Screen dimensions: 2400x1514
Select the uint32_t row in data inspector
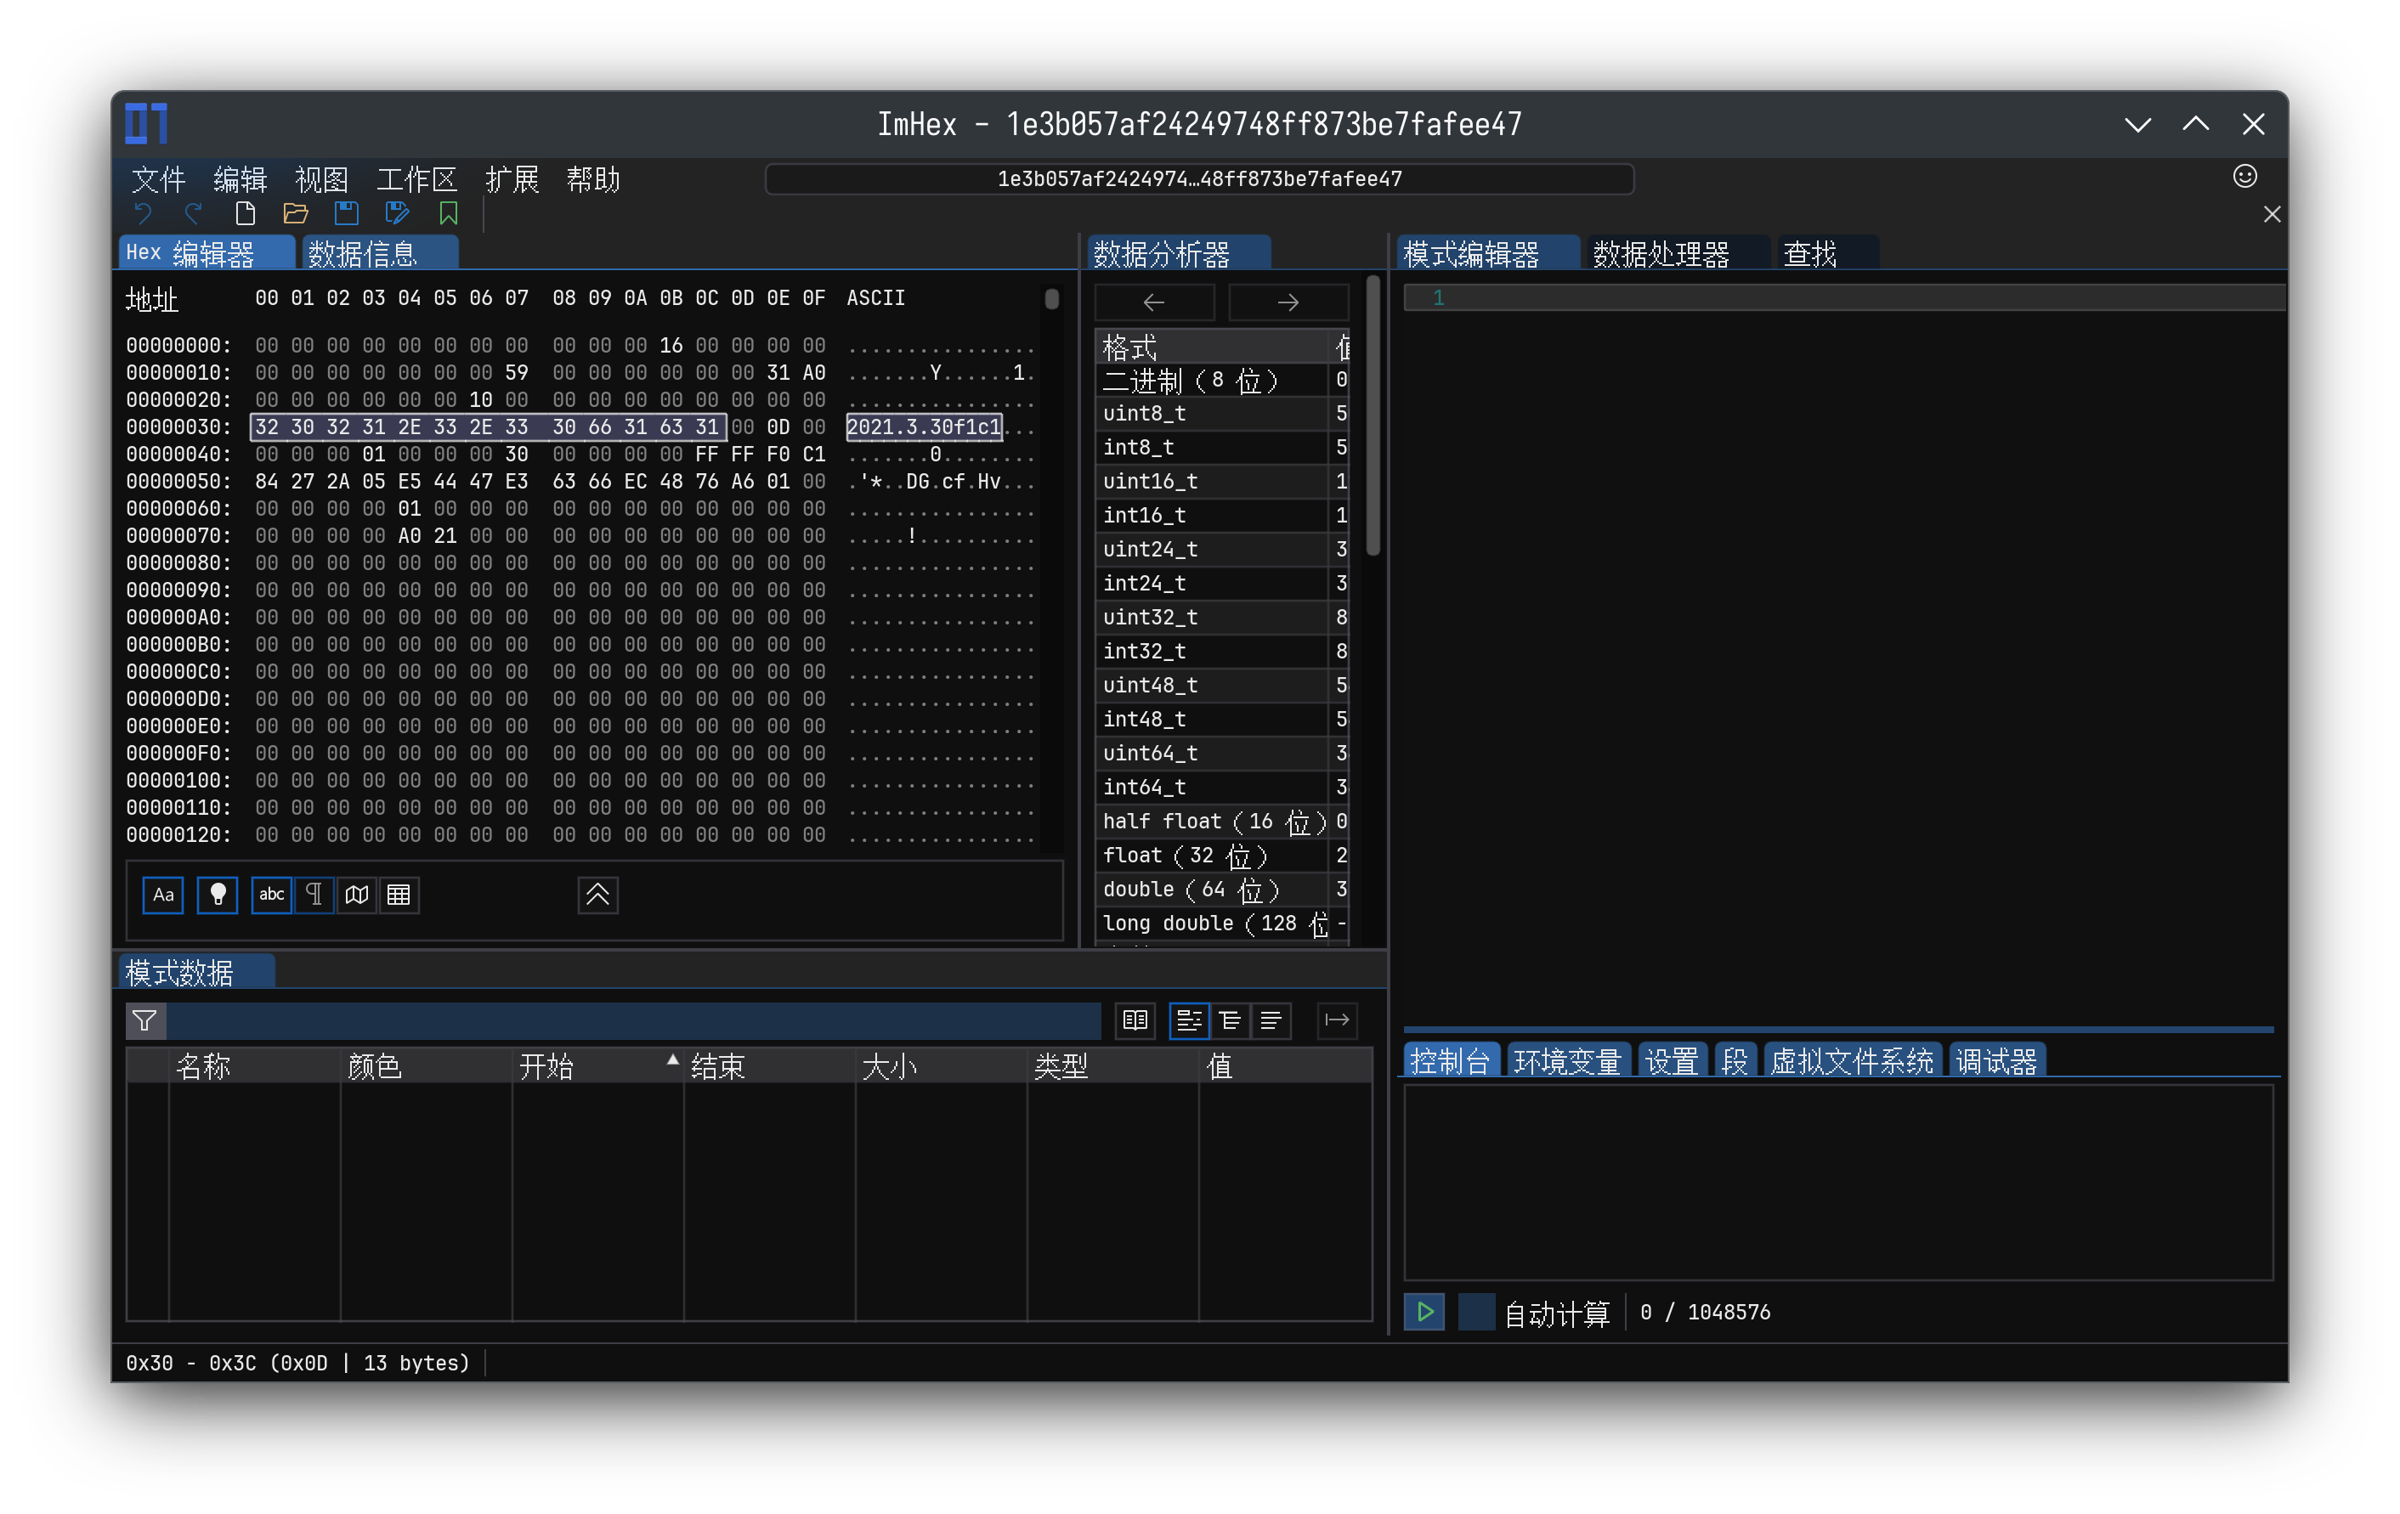tap(1222, 617)
